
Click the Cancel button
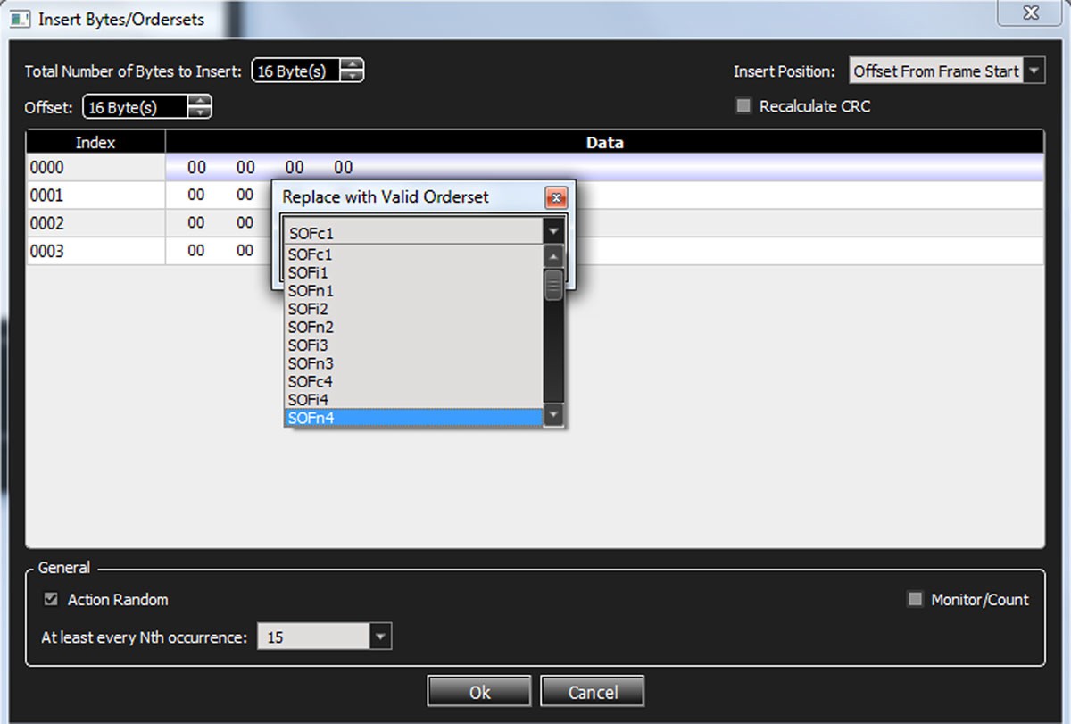(x=593, y=692)
